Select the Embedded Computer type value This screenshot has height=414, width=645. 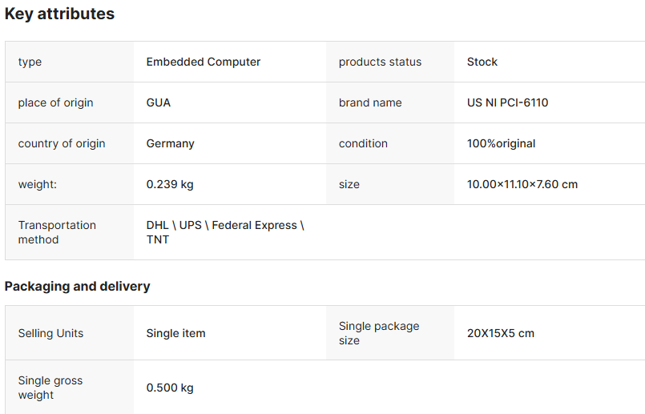pos(204,62)
